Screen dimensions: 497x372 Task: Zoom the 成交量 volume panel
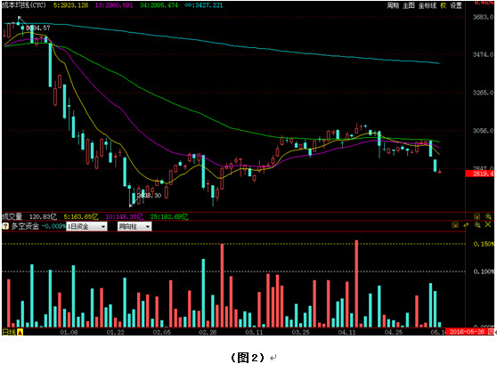488,216
